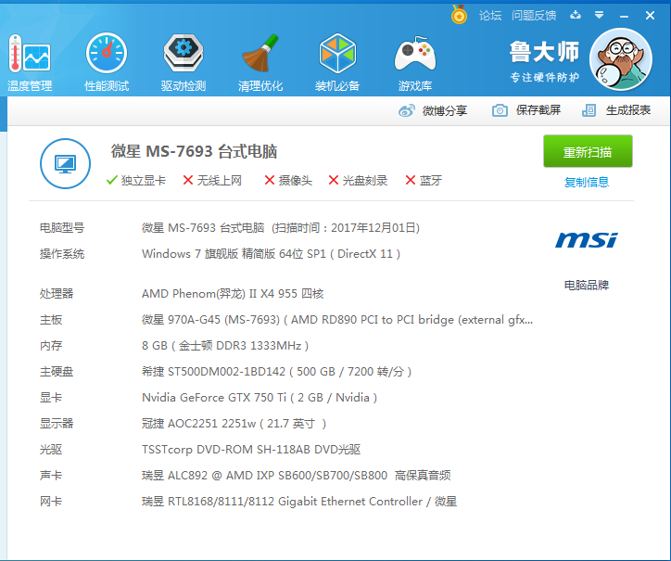671x561 pixels.
Task: Click the AMD Phenom II X4 955 value
Action: [x=233, y=294]
